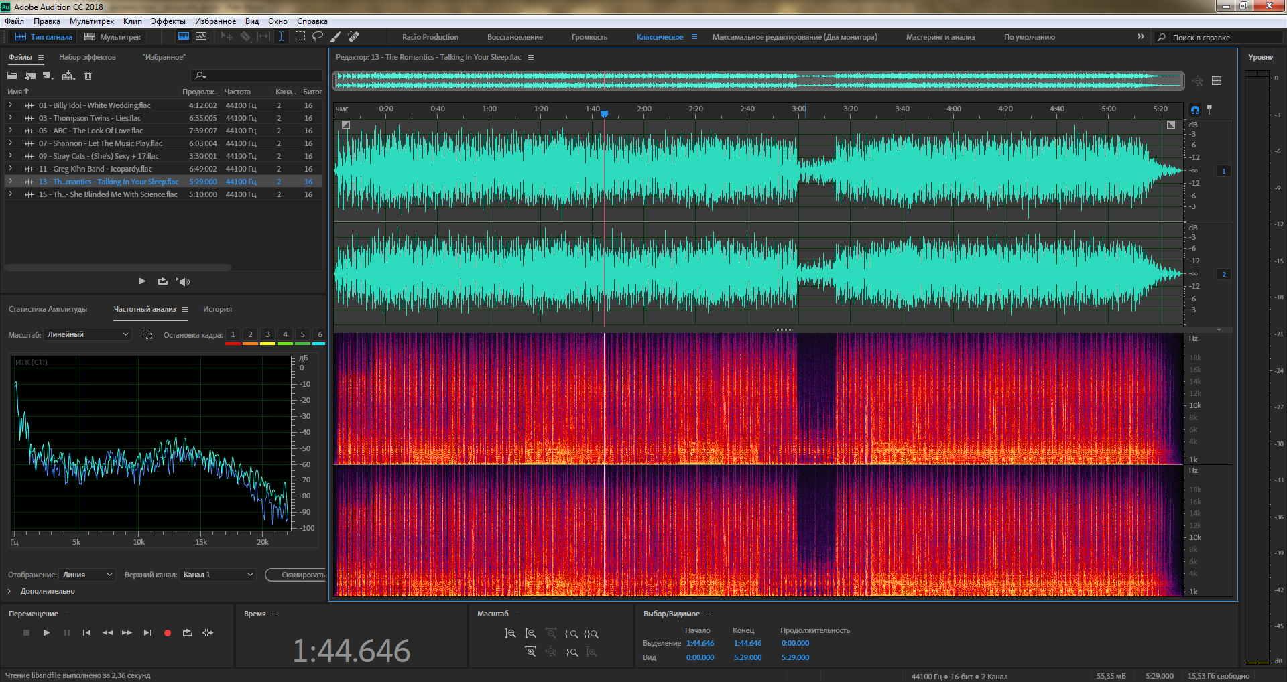Toggle Files panel auto-play speaker icon
Viewport: 1287px width, 682px height.
pos(183,281)
